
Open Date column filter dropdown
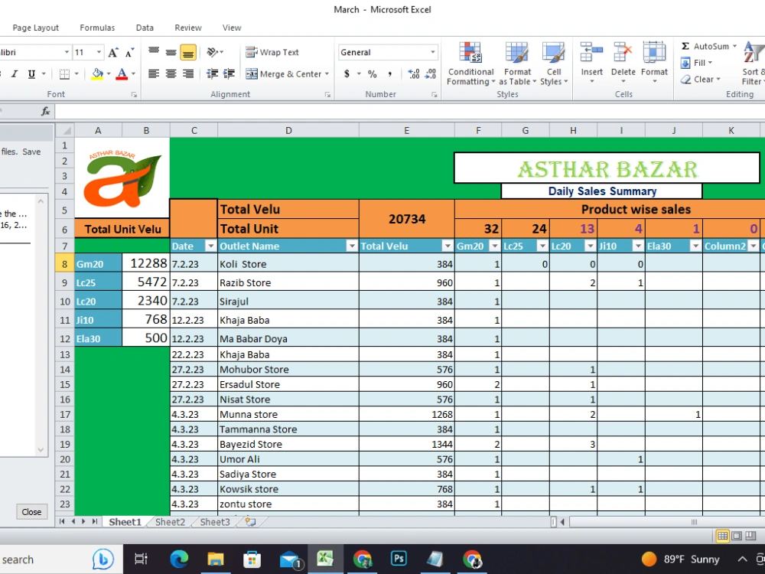(210, 246)
